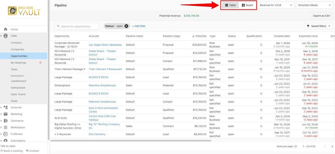Click the Howell Studios Vault logo

click(x=24, y=11)
